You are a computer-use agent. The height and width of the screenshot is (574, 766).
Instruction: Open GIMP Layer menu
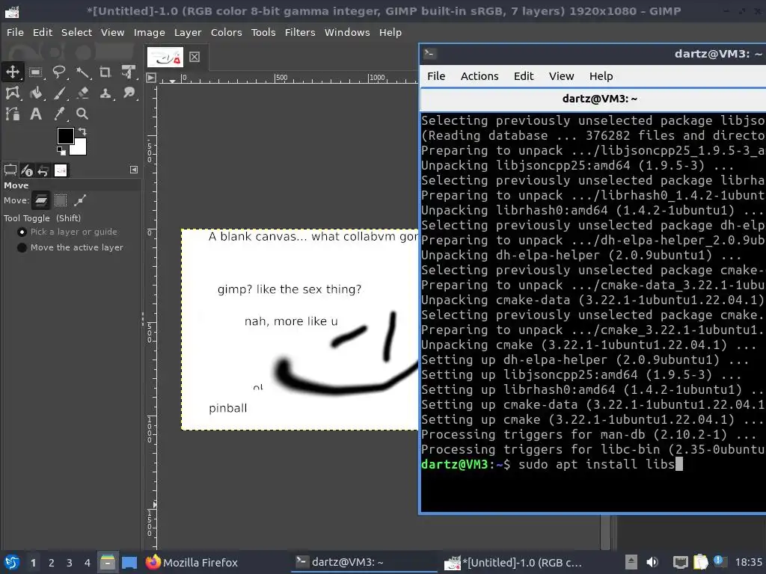tap(188, 32)
